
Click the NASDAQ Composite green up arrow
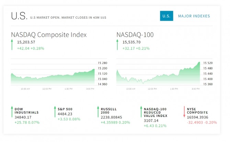point(12,45)
